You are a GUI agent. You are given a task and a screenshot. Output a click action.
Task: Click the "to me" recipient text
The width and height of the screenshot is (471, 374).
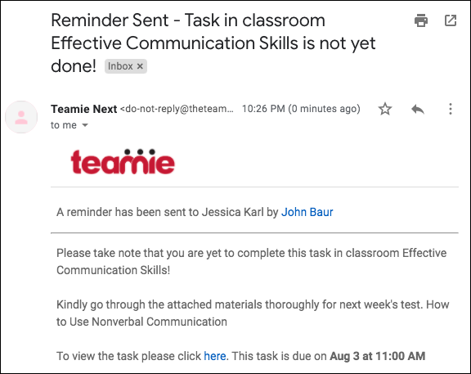pos(64,125)
